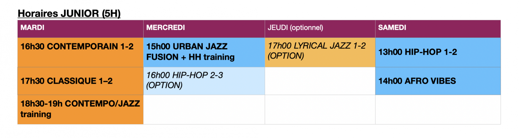The height and width of the screenshot is (138, 519).
Task: Click the empty Jeudi cell in last row
Action: tap(320, 109)
